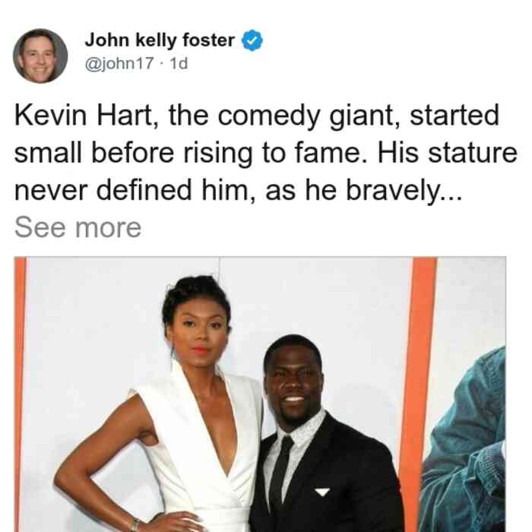Open John kelly foster's profile avatar
Screen dimensions: 532x532
pyautogui.click(x=40, y=56)
